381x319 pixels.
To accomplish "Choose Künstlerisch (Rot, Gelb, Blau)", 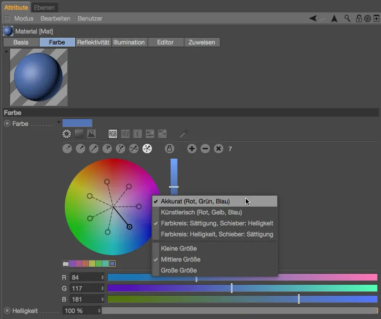I will point(215,212).
